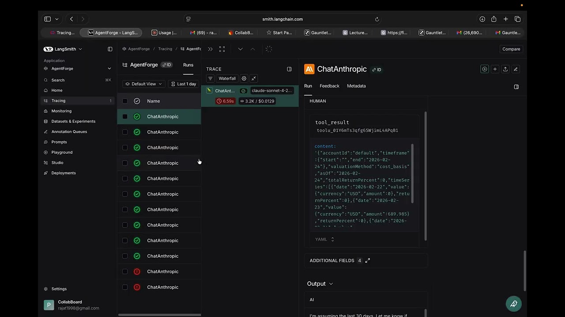The width and height of the screenshot is (565, 317).
Task: Click the run details vertical scrollbar
Action: tap(524, 271)
